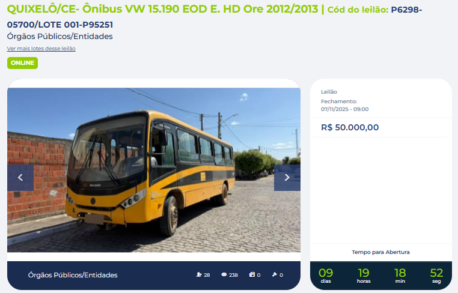458x293 pixels.
Task: Click the 52 seg countdown value
Action: point(436,276)
